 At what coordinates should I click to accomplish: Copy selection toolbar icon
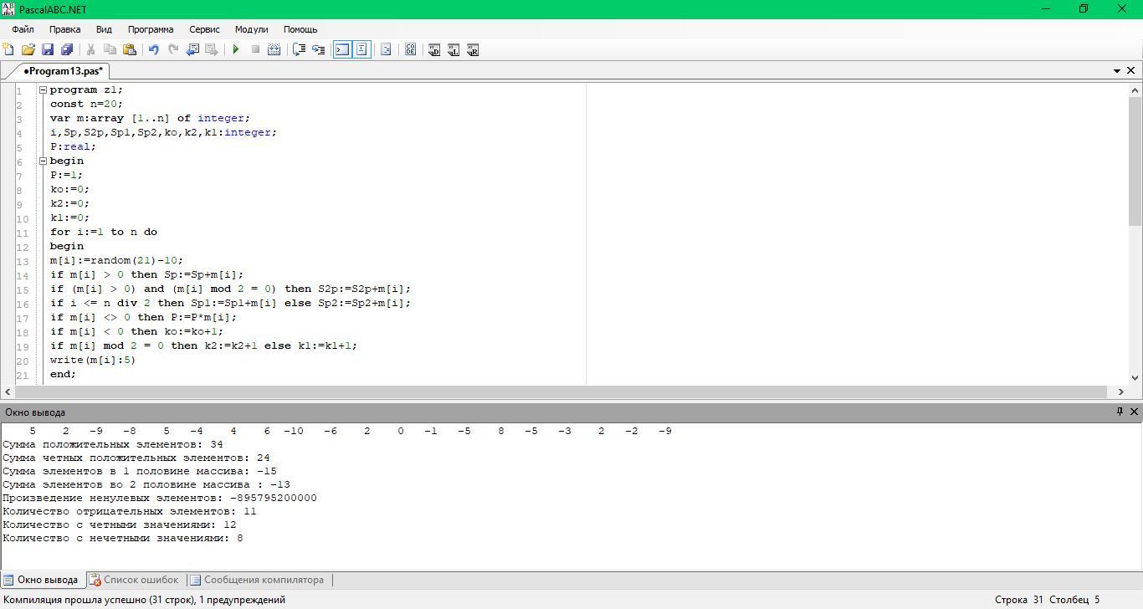tap(110, 50)
